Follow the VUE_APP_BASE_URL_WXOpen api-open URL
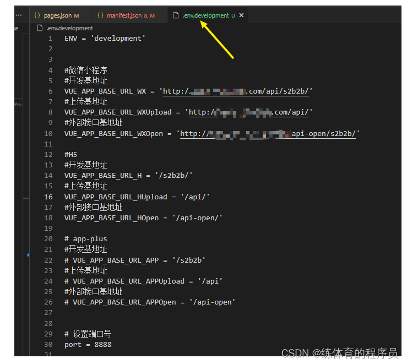This screenshot has height=364, width=407. click(x=269, y=133)
